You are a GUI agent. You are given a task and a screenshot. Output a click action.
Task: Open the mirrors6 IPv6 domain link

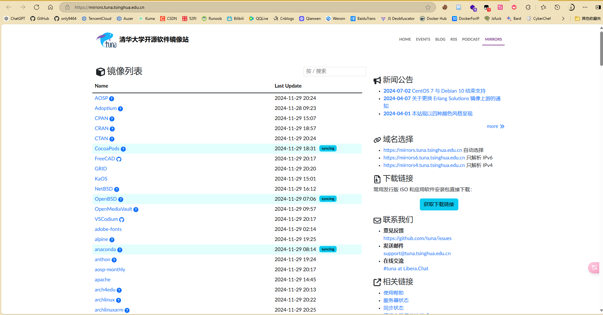(424, 158)
